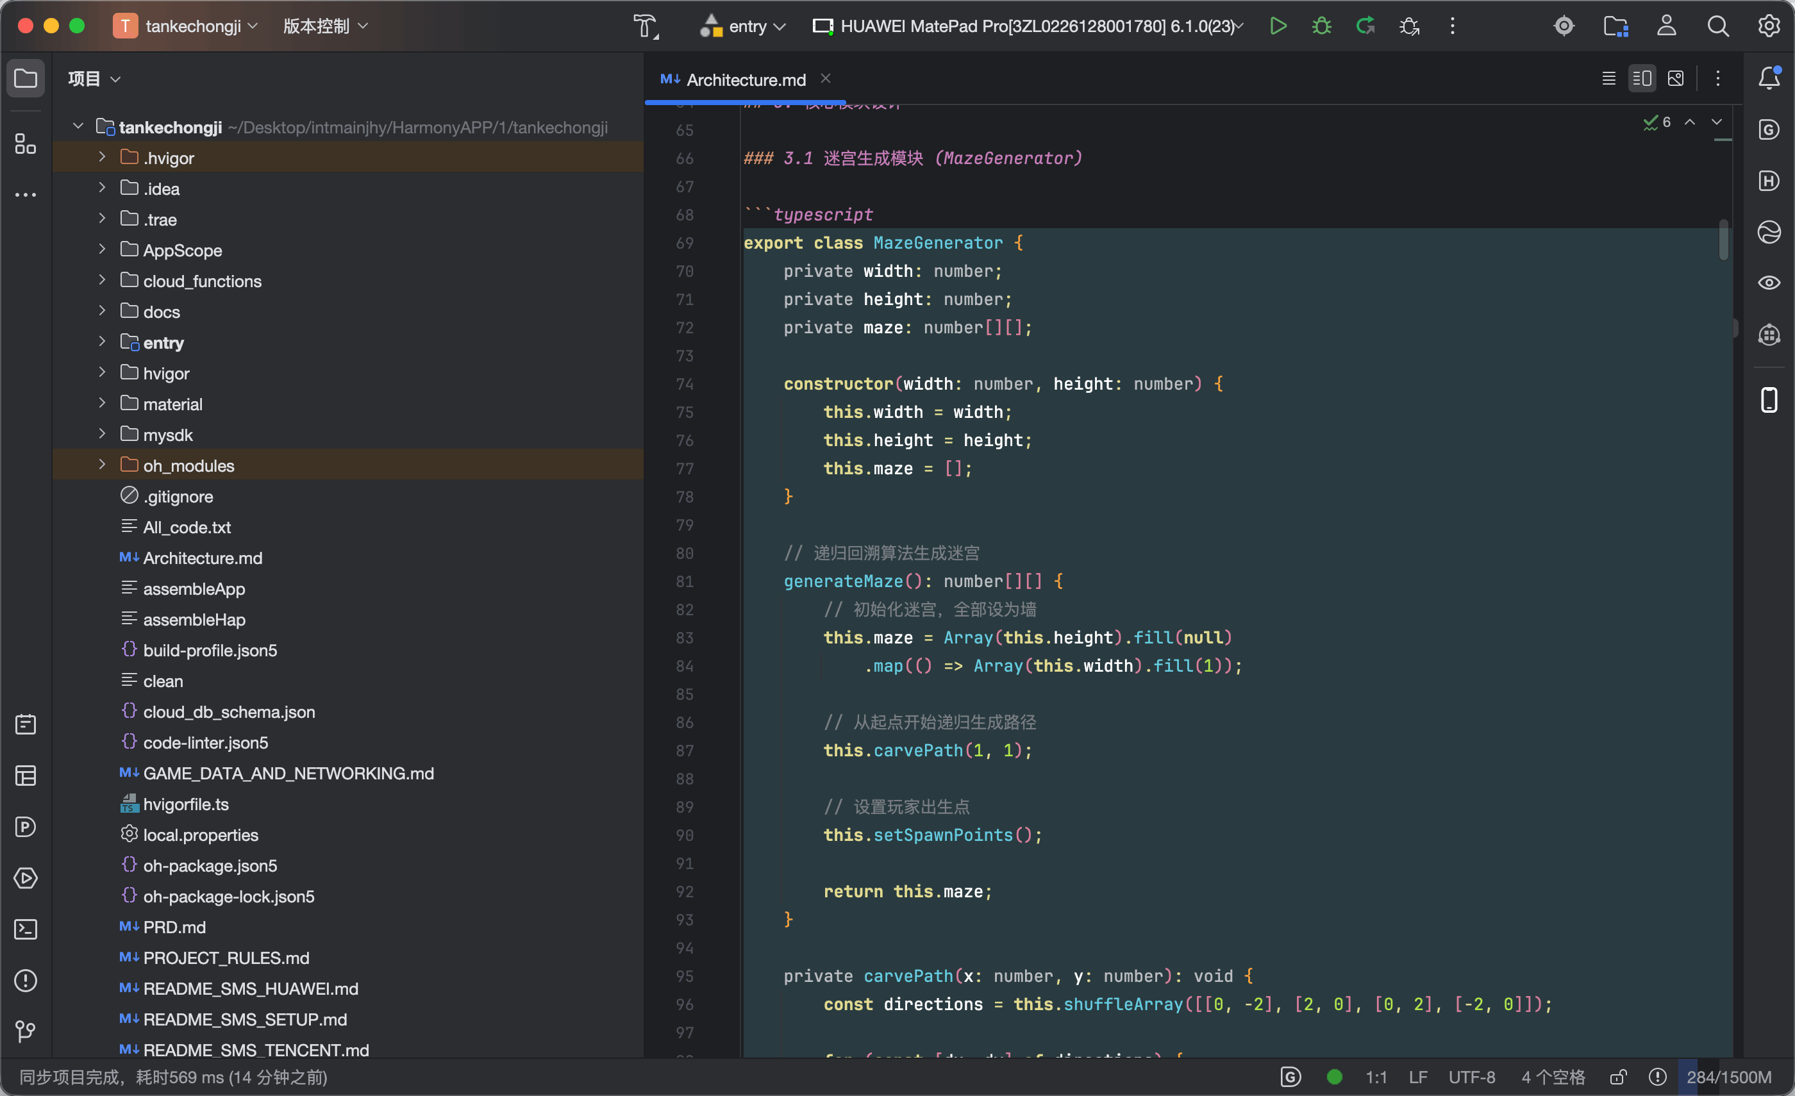This screenshot has width=1795, height=1096.
Task: Attach debugger to process icon
Action: click(x=1409, y=26)
